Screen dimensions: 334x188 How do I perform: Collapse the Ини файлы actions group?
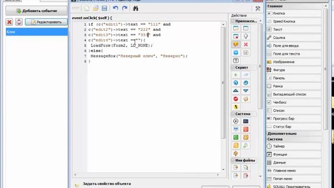coord(233,160)
